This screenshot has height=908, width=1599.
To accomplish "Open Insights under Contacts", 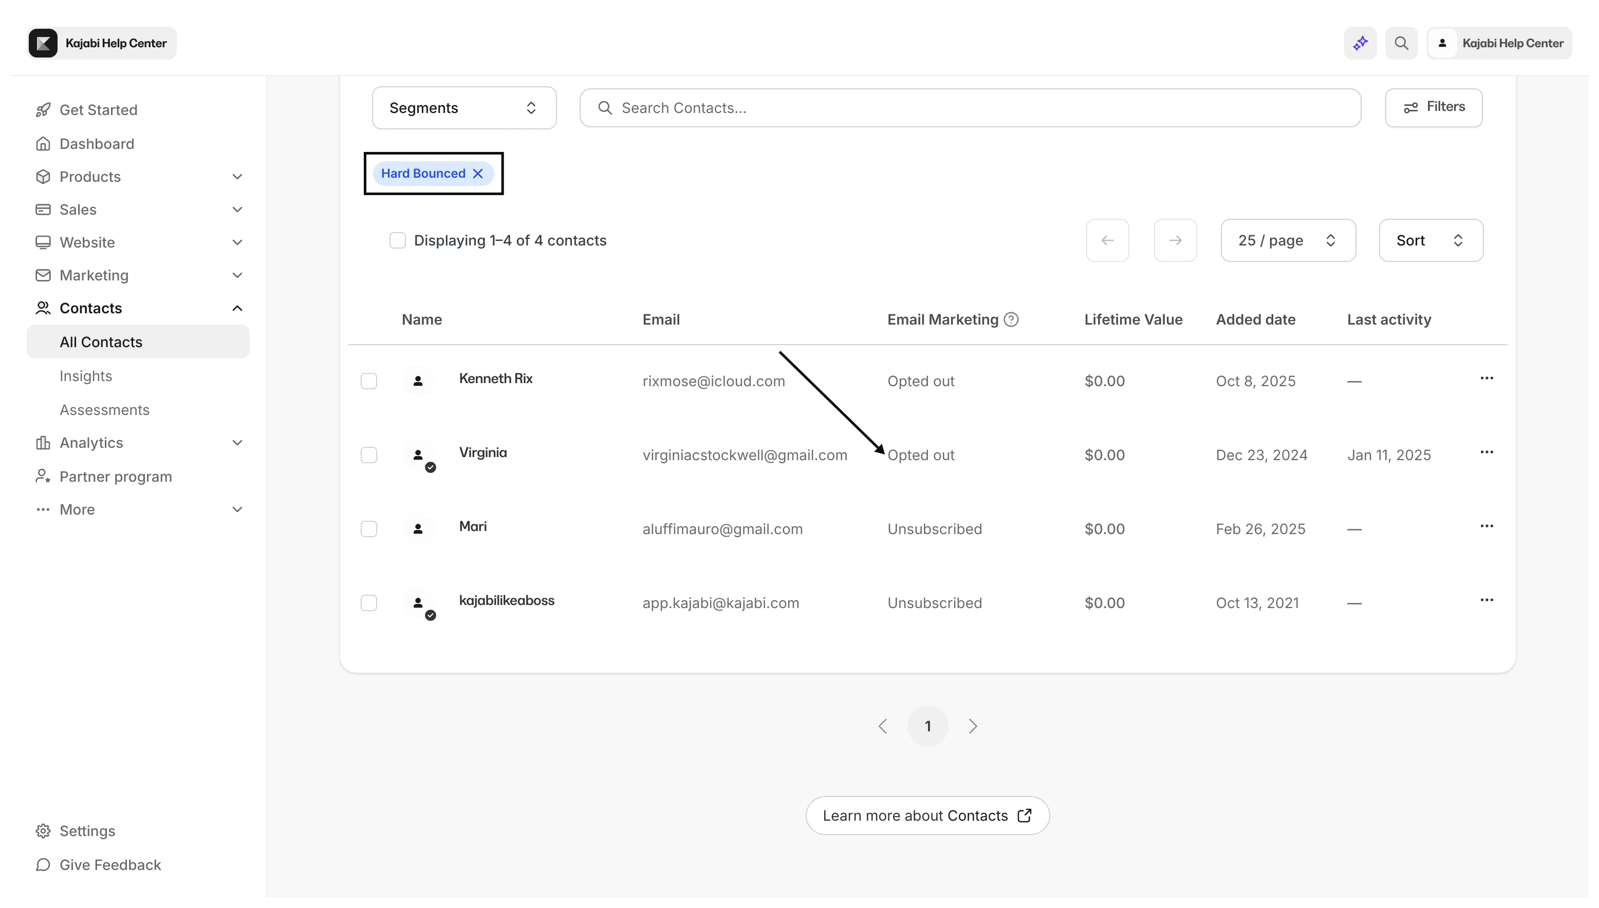I will (86, 375).
